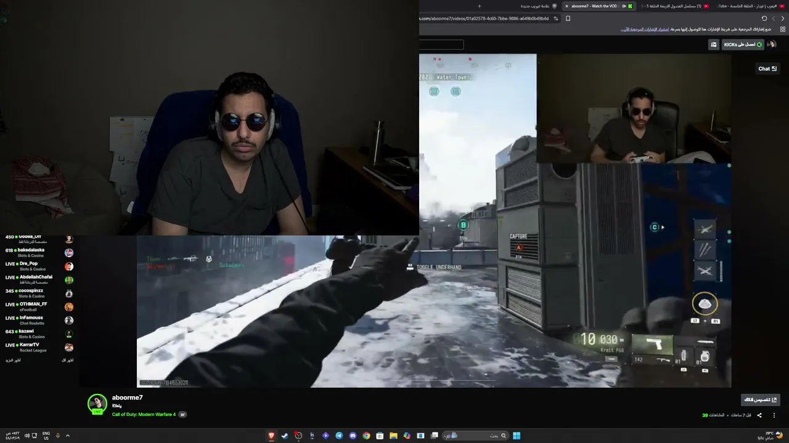Click the share icon under the video
789x443 pixels.
(x=759, y=415)
